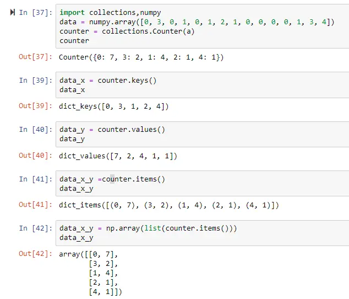
Task: Click the 'data_x_y' second line in cell 42
Action: coord(77,238)
